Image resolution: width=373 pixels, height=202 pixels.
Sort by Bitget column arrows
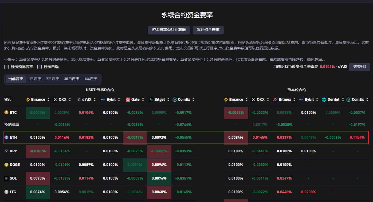click(x=168, y=100)
